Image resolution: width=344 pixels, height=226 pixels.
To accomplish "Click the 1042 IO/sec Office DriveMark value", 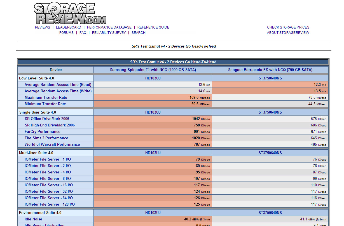I will pyautogui.click(x=201, y=119).
